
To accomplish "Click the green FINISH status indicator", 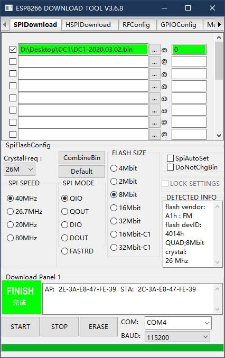I will point(22,297).
